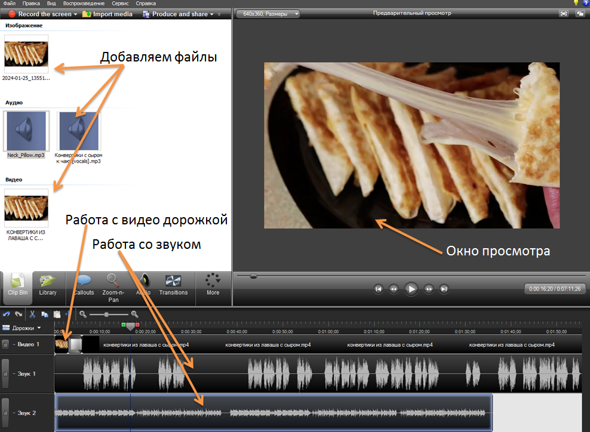Select the Zoom-n-Pan magnifier tool
Viewport: 590px width, 432px height.
(113, 288)
